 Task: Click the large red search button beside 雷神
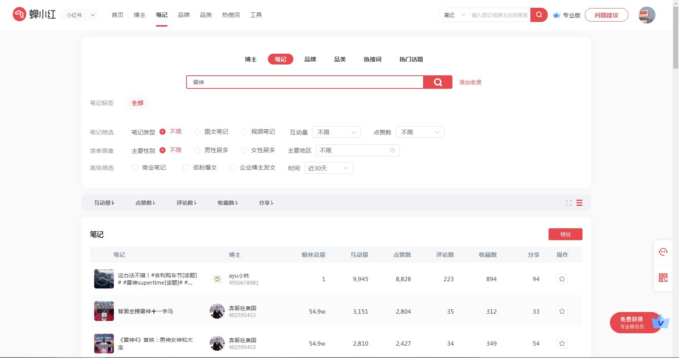tap(438, 82)
